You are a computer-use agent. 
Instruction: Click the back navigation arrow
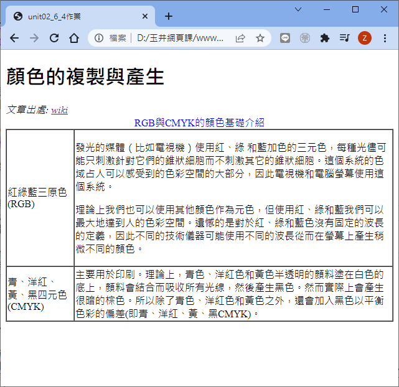pos(14,38)
